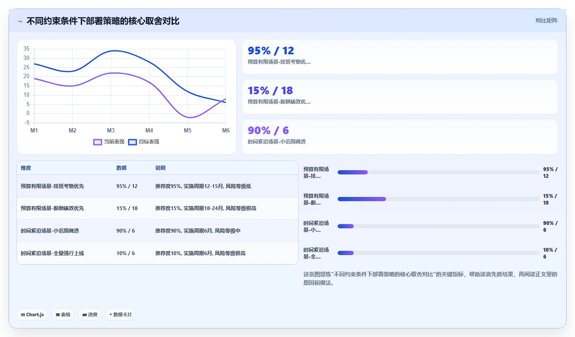
Task: Toggle the 当前表现 legend item
Action: (109, 142)
